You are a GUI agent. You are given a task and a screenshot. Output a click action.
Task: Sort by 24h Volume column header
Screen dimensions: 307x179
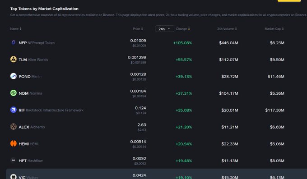click(x=227, y=29)
